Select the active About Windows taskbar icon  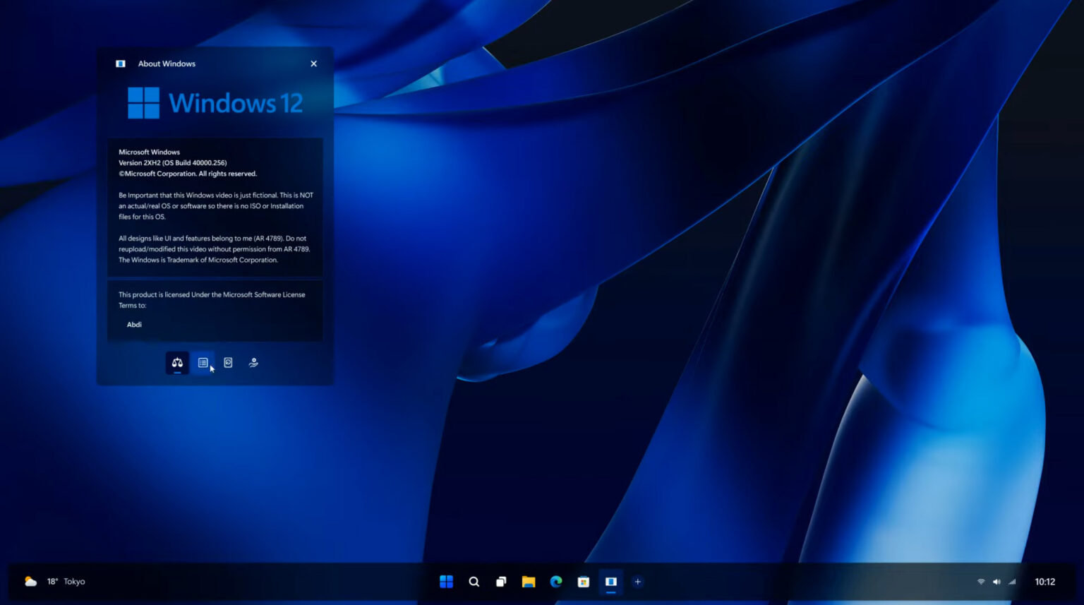click(610, 582)
